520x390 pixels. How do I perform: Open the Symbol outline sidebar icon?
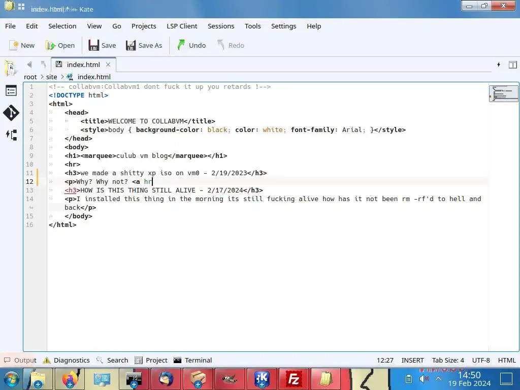pos(11,135)
